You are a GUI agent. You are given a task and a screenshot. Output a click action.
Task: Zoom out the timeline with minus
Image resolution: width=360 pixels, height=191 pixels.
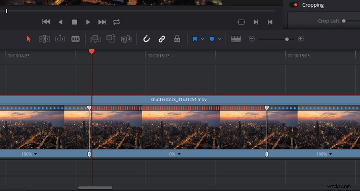pyautogui.click(x=252, y=39)
